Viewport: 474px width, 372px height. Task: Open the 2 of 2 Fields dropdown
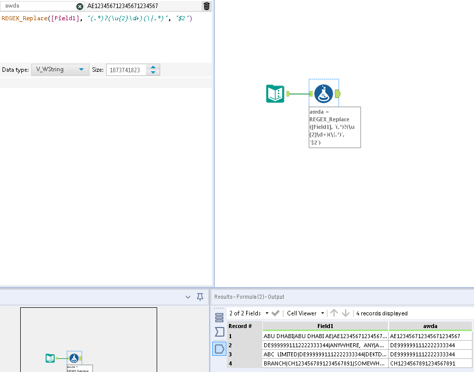click(x=247, y=313)
